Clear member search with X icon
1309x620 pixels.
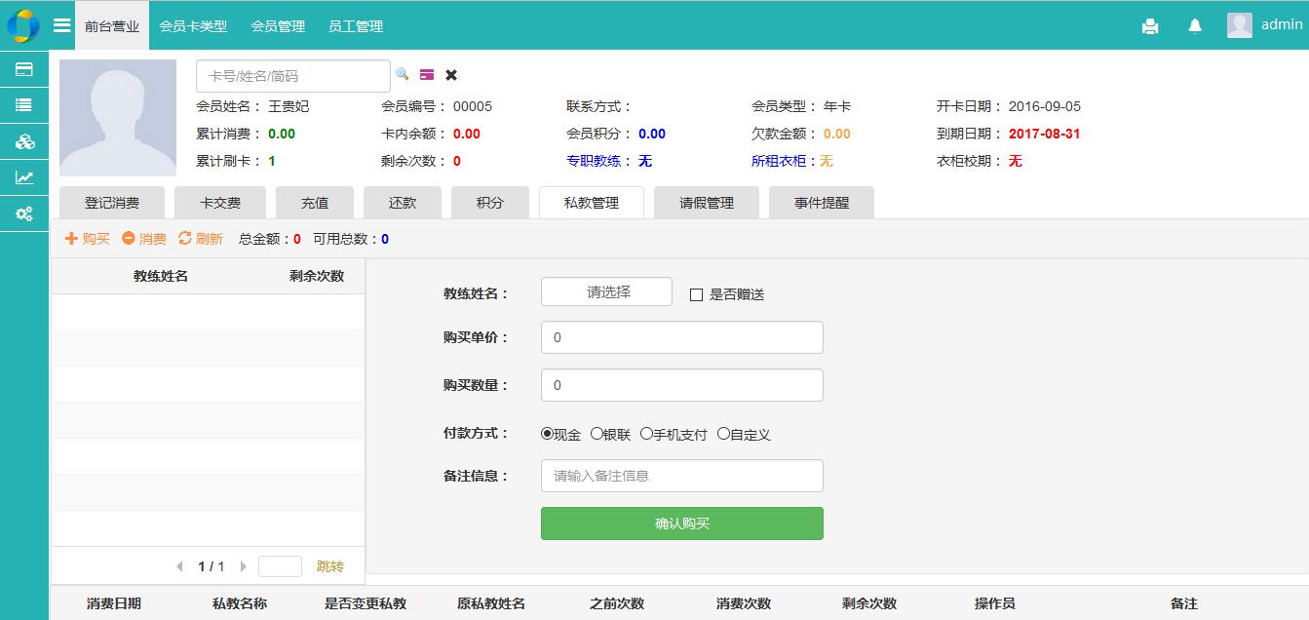tap(451, 75)
